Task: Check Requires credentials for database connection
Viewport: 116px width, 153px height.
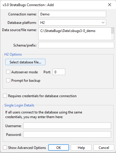Action: 5,96
